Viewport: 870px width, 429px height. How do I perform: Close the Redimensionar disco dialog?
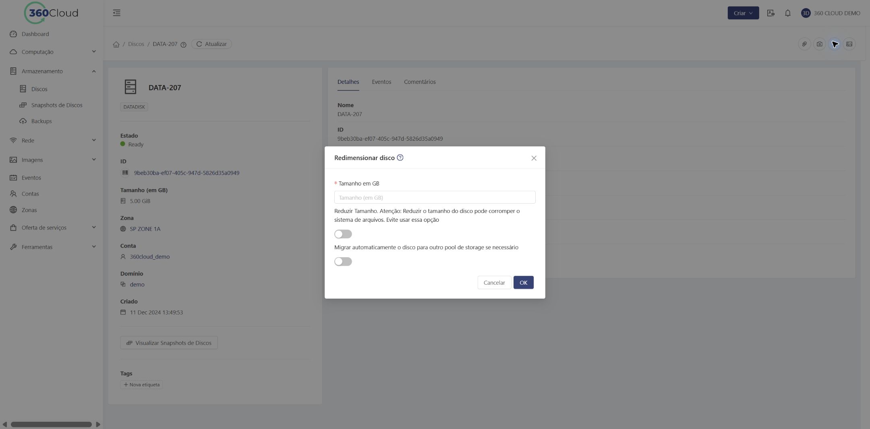tap(534, 158)
